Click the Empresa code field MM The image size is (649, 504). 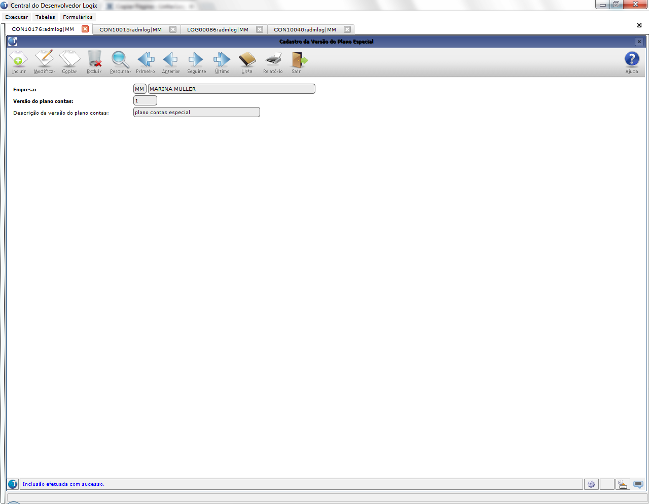point(139,89)
